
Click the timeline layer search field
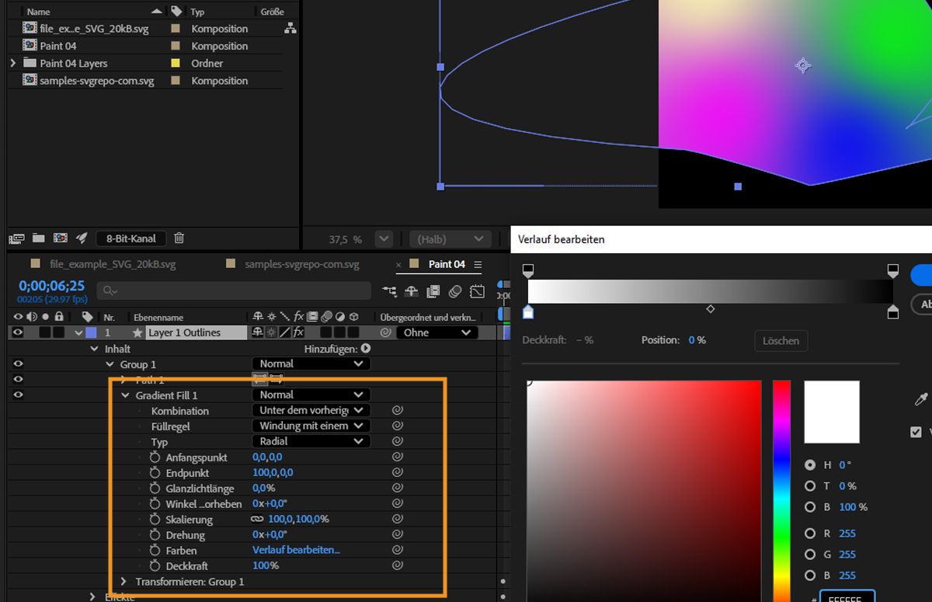tap(233, 291)
